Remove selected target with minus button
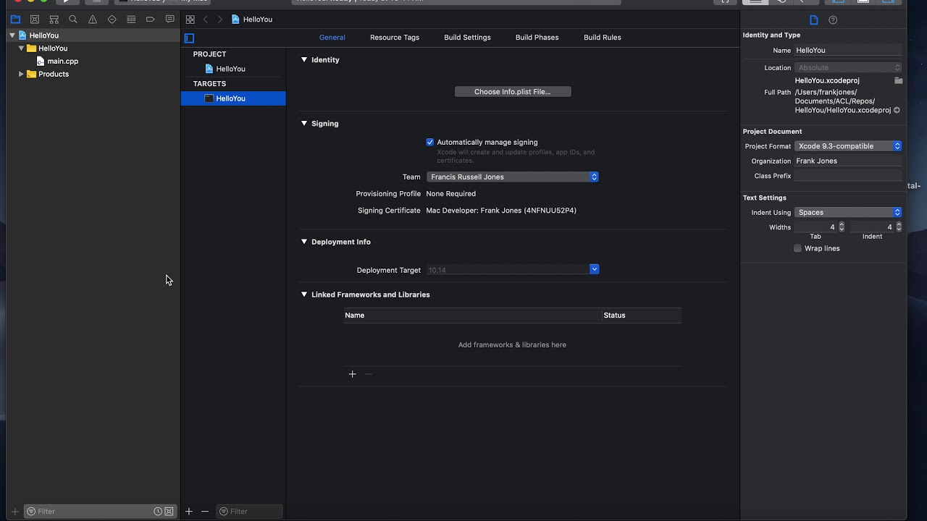Image resolution: width=927 pixels, height=521 pixels. coord(205,512)
